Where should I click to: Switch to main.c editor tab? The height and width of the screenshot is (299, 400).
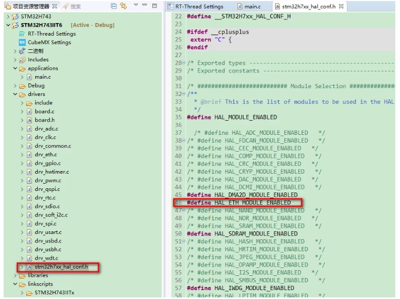tap(249, 6)
